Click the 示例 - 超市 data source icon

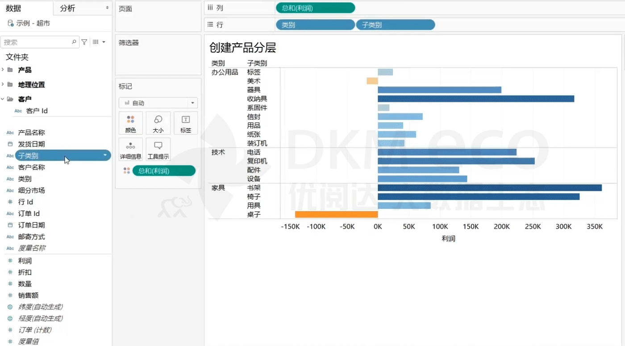point(10,23)
